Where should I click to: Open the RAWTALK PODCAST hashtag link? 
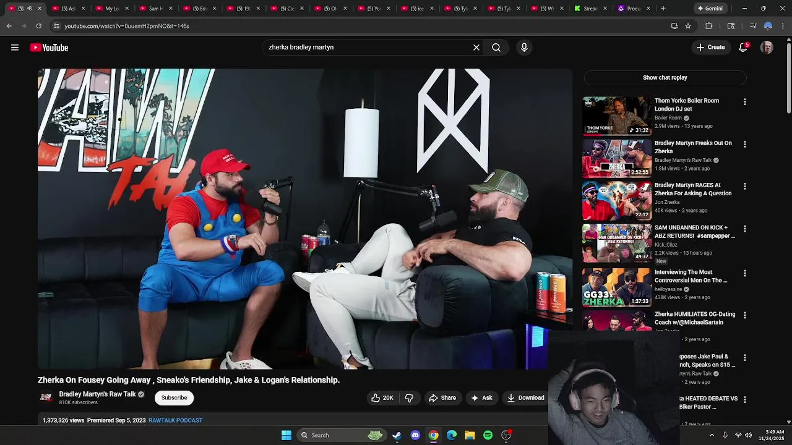[175, 420]
